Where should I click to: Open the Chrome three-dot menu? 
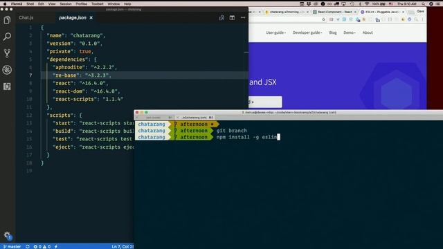[423, 19]
